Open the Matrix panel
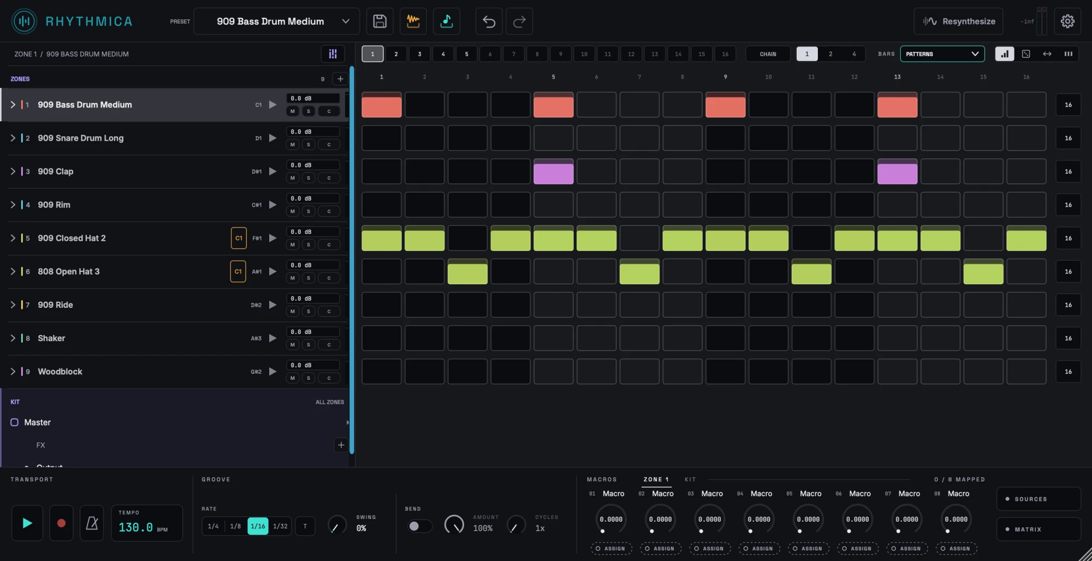Image resolution: width=1092 pixels, height=561 pixels. click(x=1038, y=529)
